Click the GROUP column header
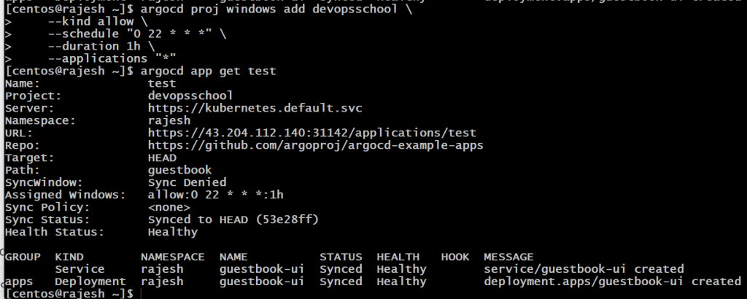The width and height of the screenshot is (747, 299). (22, 257)
